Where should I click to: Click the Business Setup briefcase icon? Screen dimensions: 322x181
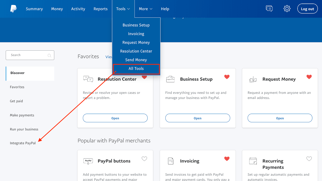coord(170,79)
